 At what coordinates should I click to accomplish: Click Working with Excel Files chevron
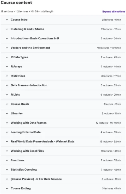point(7,151)
